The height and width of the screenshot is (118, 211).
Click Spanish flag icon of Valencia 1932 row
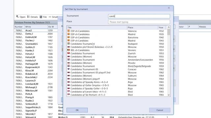[69, 31]
